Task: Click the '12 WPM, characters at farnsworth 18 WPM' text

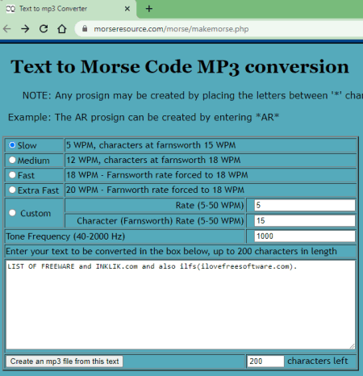Action: [153, 160]
